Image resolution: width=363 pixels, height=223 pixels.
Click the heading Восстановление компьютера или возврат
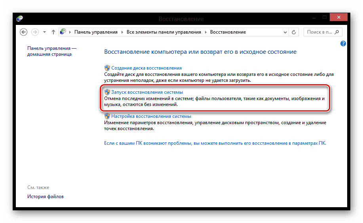tap(200, 52)
